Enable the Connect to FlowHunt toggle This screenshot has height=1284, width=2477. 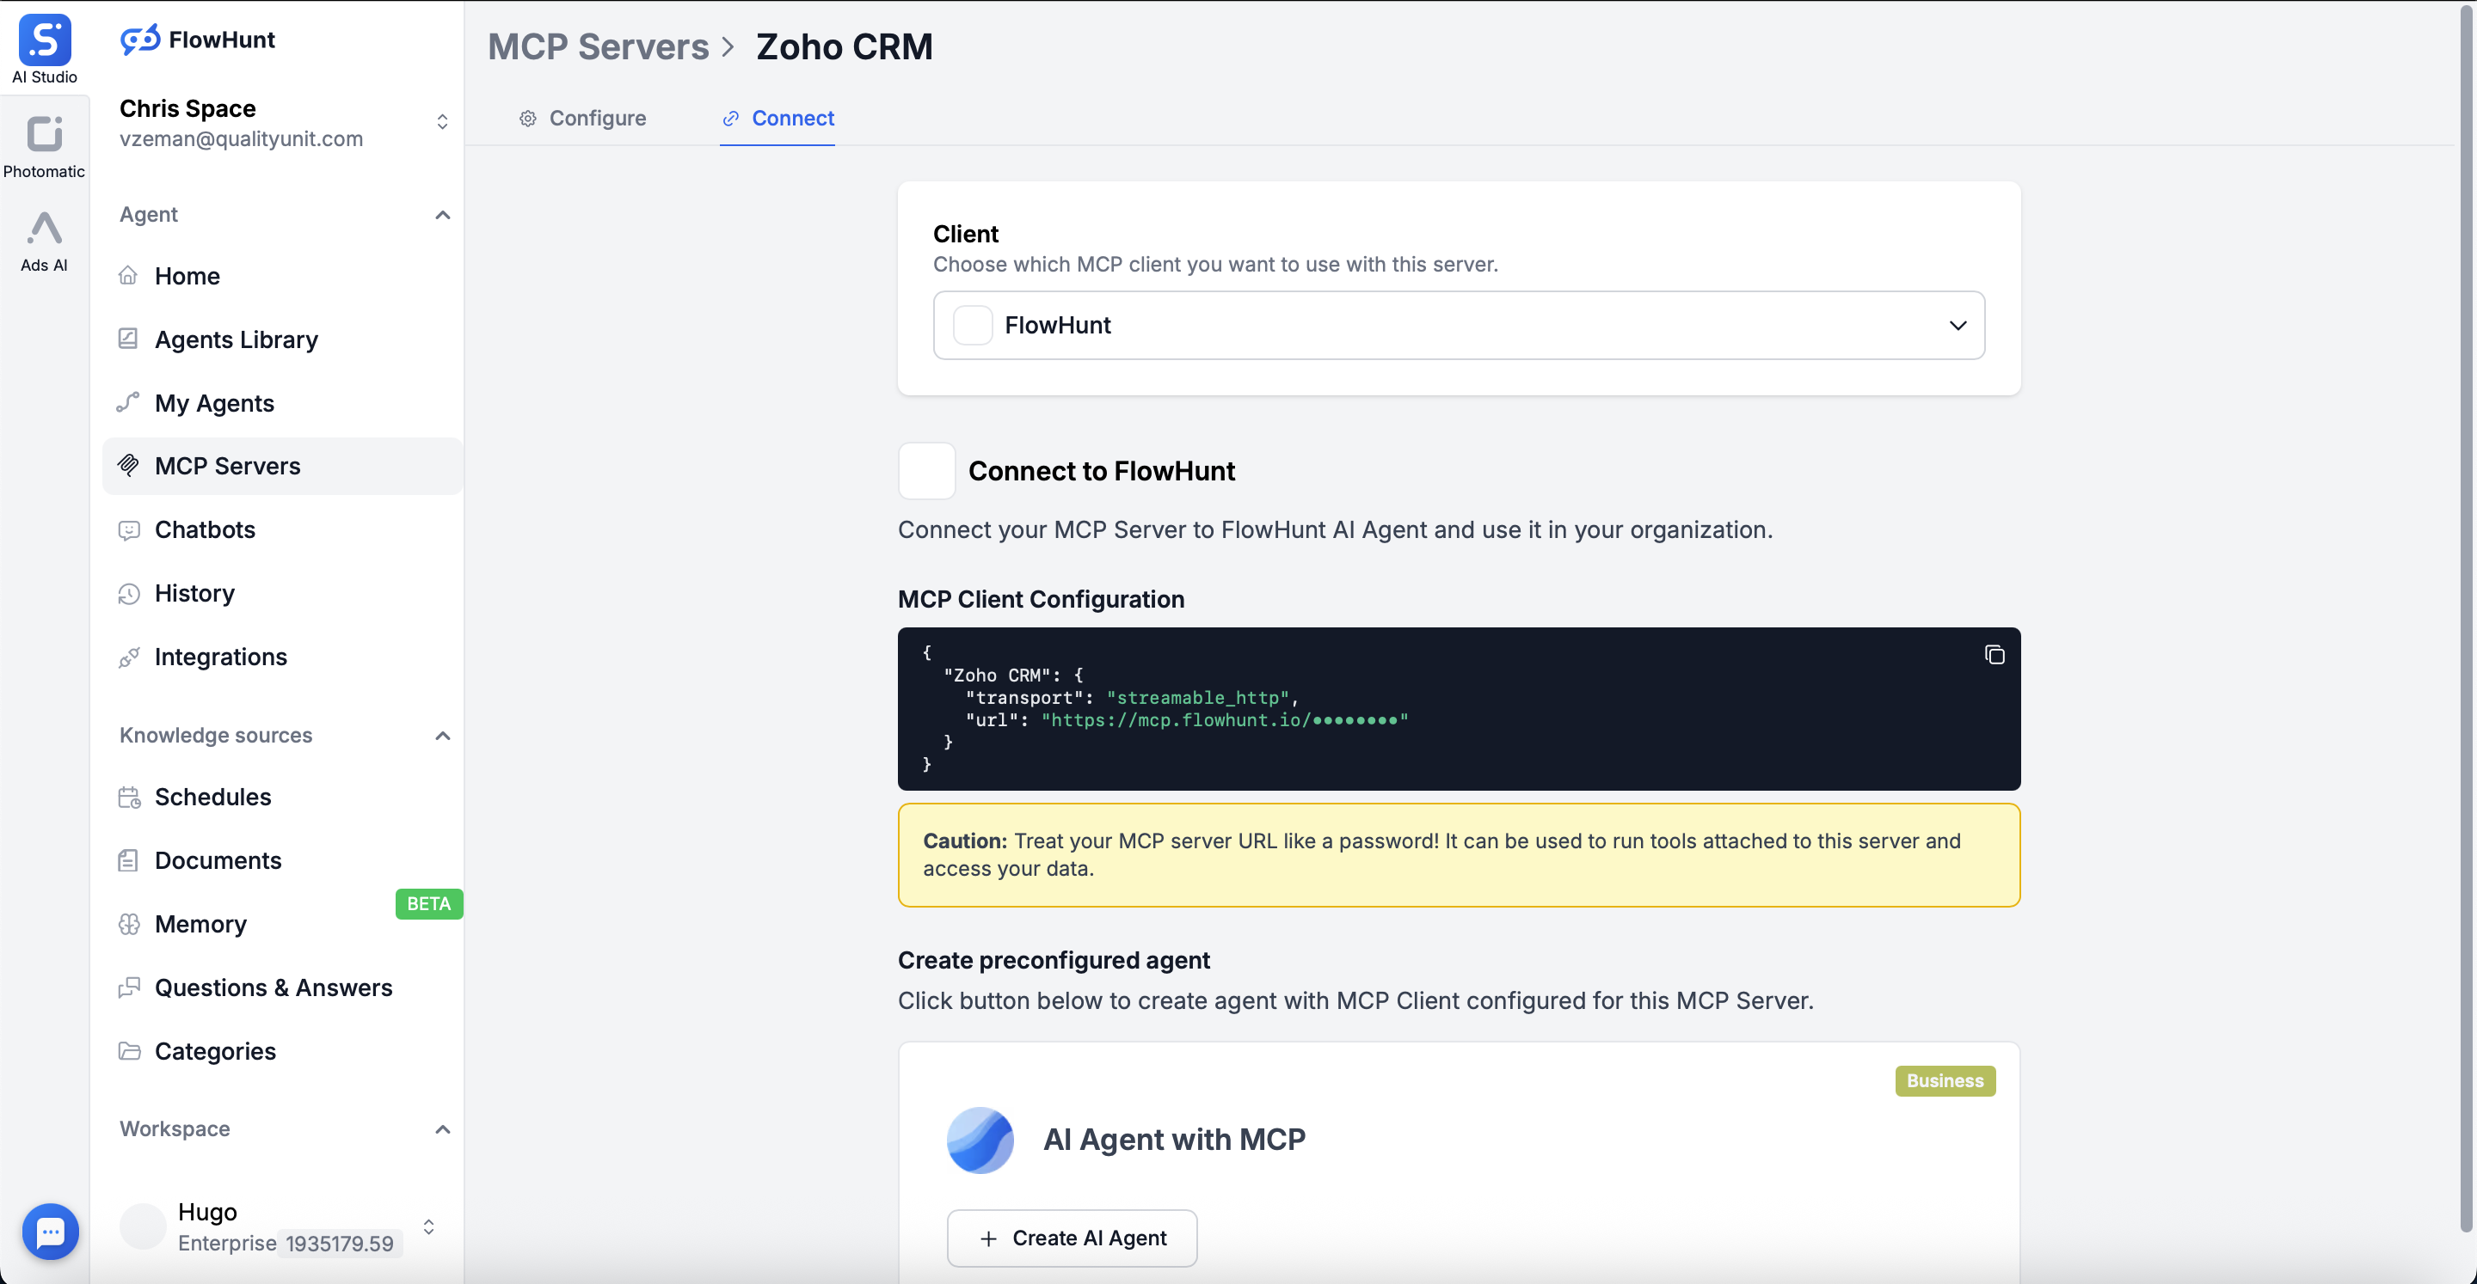(926, 471)
